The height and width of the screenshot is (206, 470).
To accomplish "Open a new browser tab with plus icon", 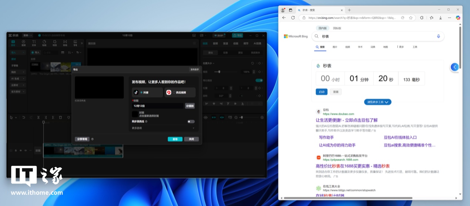I will point(349,10).
